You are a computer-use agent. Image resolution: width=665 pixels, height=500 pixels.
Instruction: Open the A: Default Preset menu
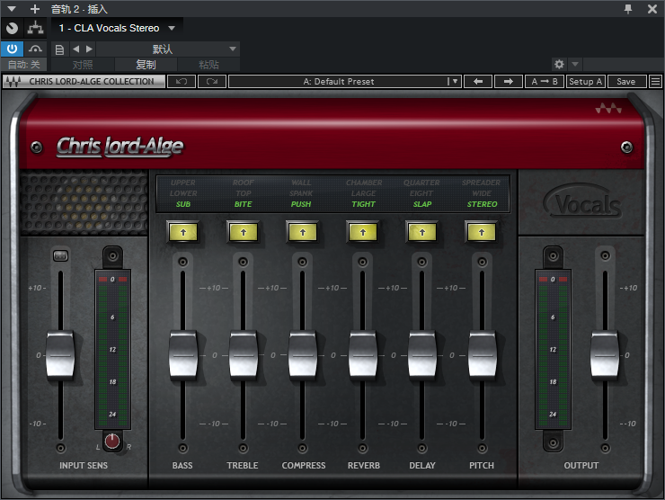pos(345,82)
